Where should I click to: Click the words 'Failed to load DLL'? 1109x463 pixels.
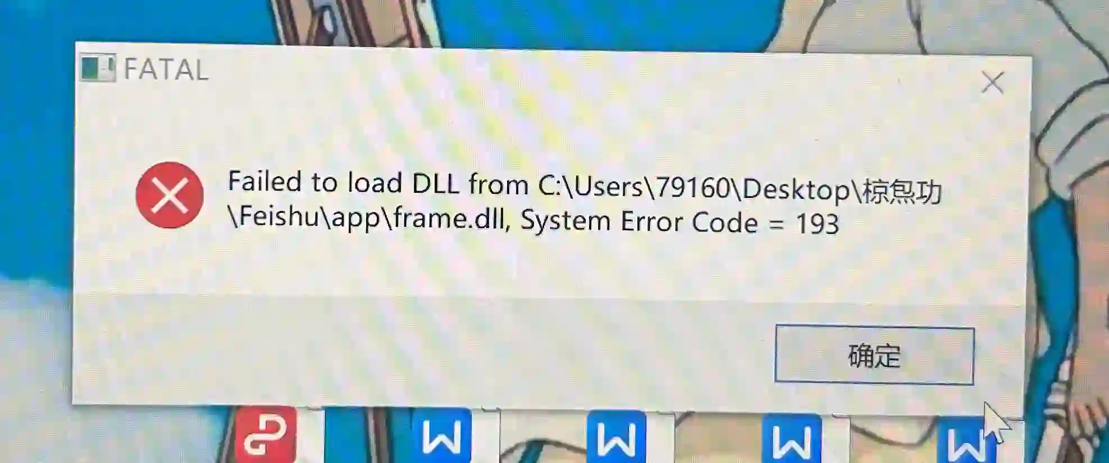pyautogui.click(x=343, y=183)
